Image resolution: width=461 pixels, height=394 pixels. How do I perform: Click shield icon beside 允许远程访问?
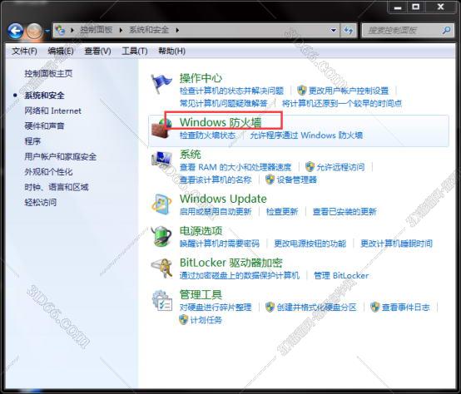point(310,167)
